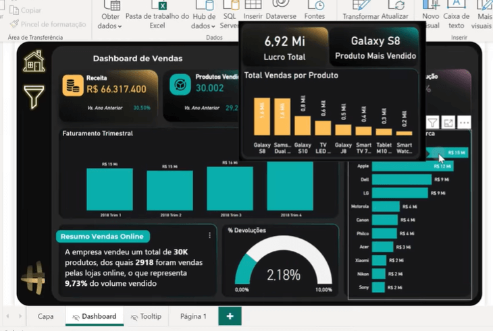Click the 30,50% Vs. Ano Anterior value
This screenshot has height=331, width=493.
[142, 108]
